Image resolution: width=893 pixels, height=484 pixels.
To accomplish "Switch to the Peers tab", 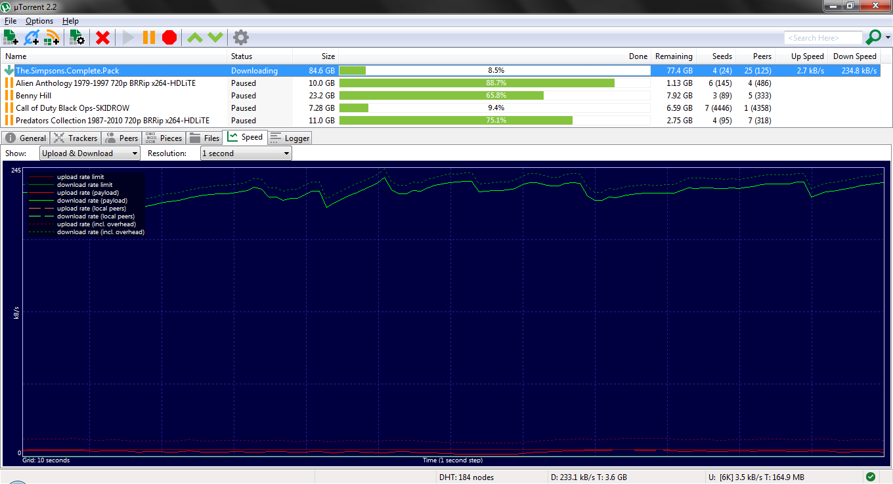I will 121,138.
